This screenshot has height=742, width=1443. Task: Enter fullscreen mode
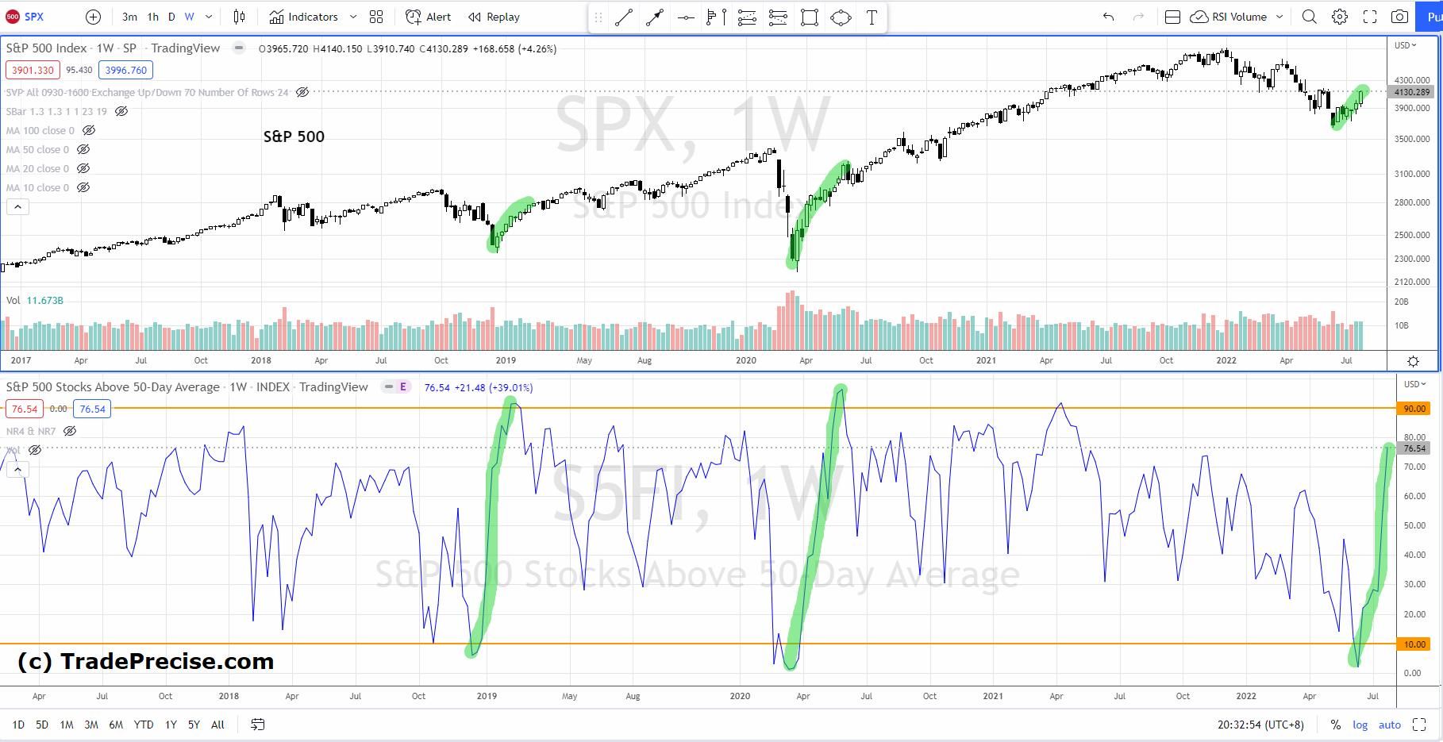(x=1370, y=17)
